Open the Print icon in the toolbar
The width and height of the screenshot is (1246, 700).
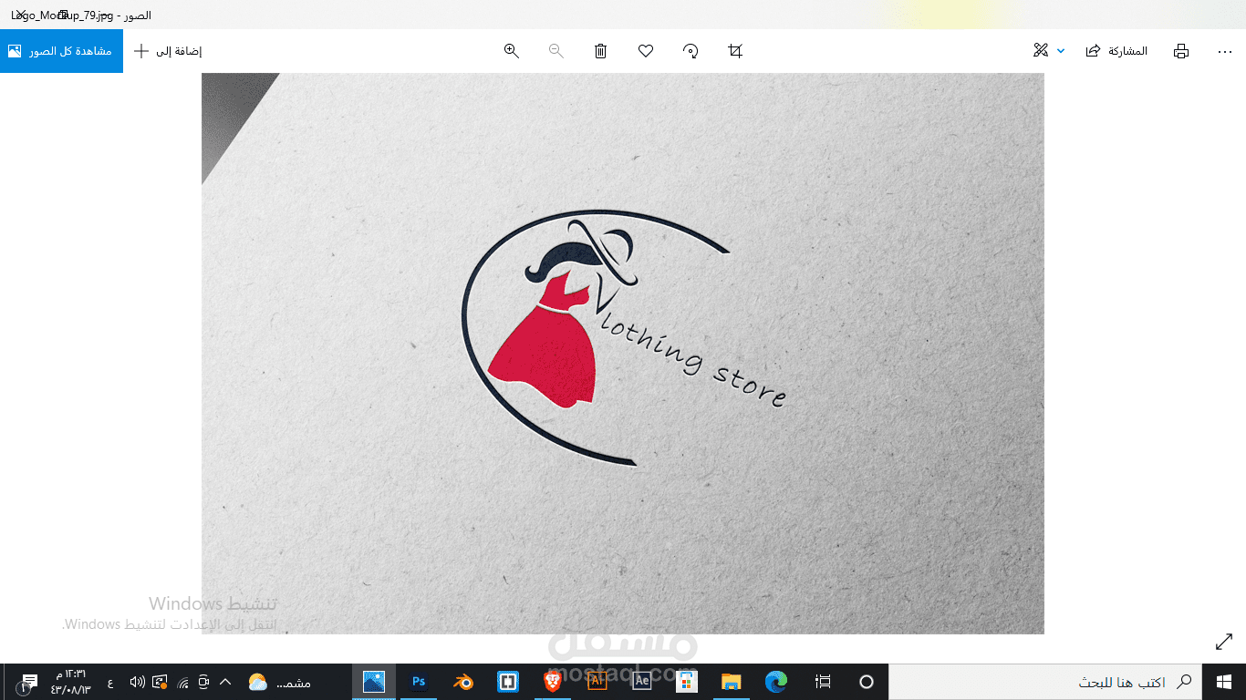[1180, 51]
